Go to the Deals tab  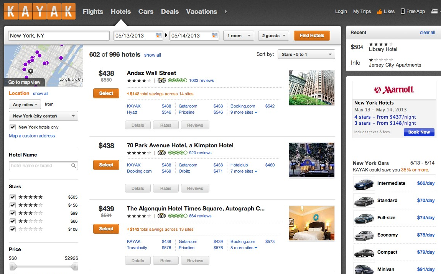(170, 11)
